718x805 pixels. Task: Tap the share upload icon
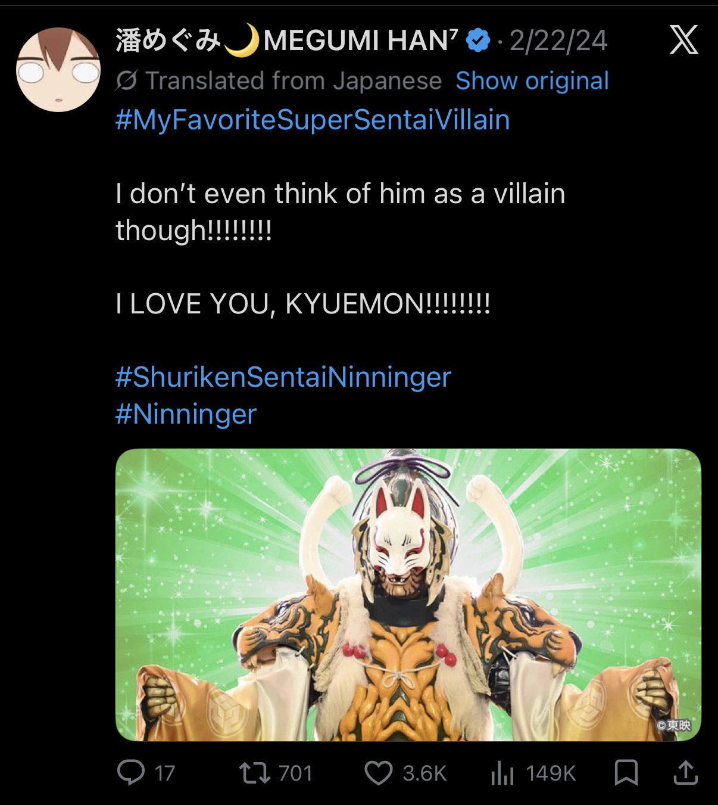tap(685, 773)
